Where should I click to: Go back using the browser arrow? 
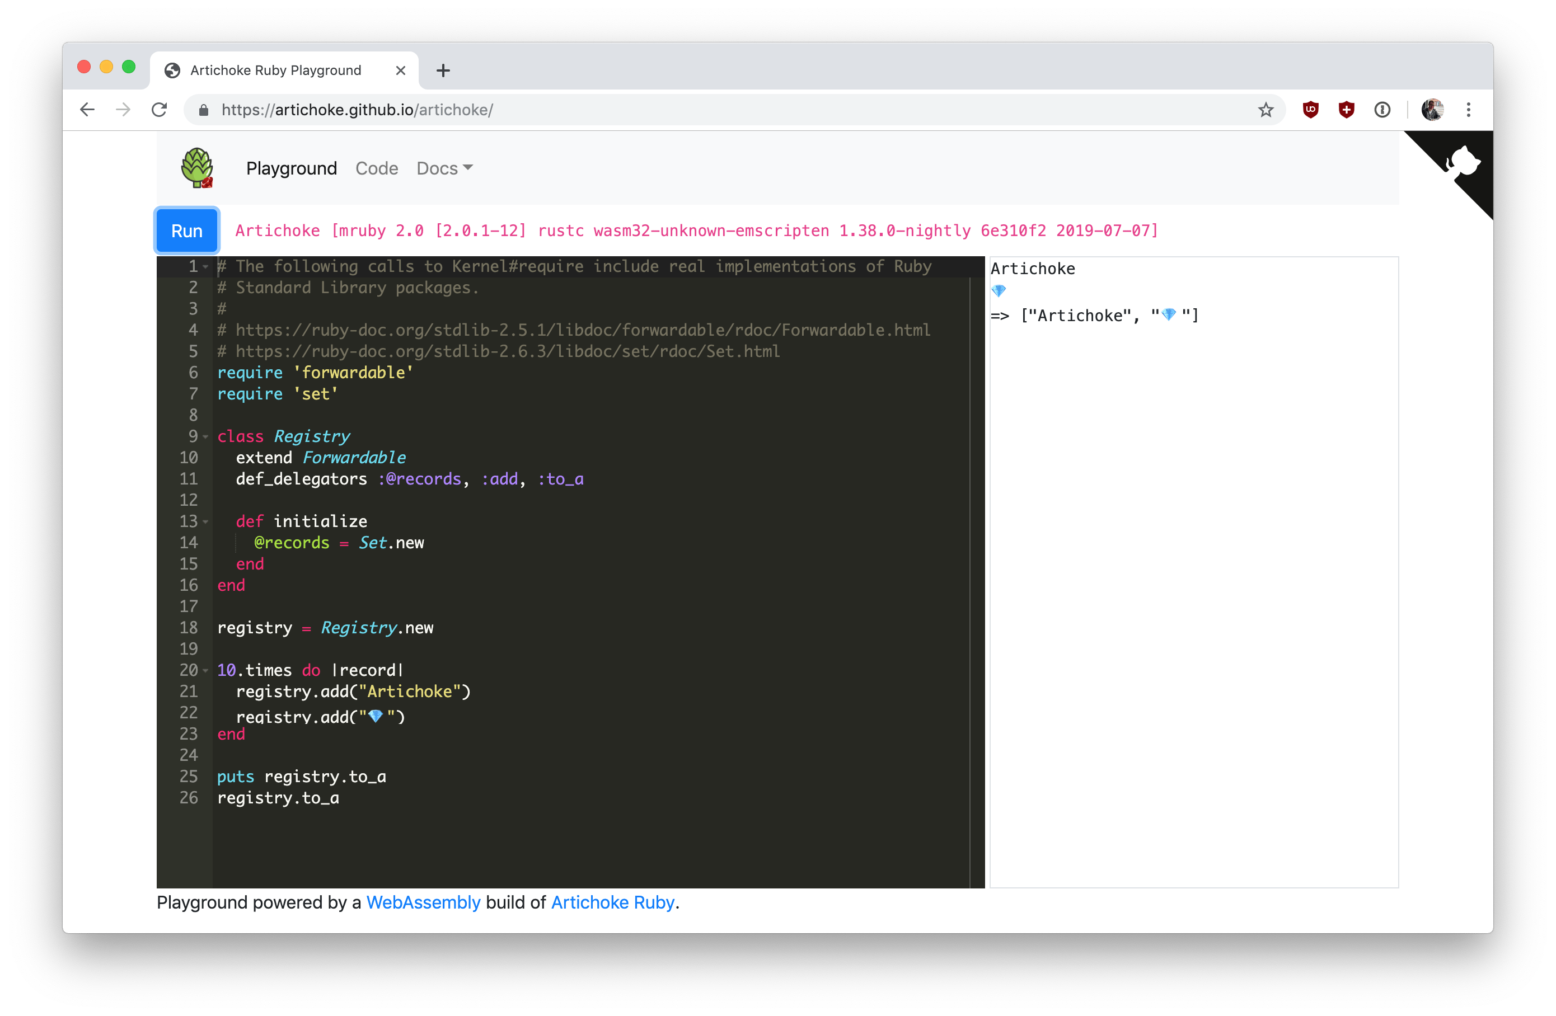(88, 110)
